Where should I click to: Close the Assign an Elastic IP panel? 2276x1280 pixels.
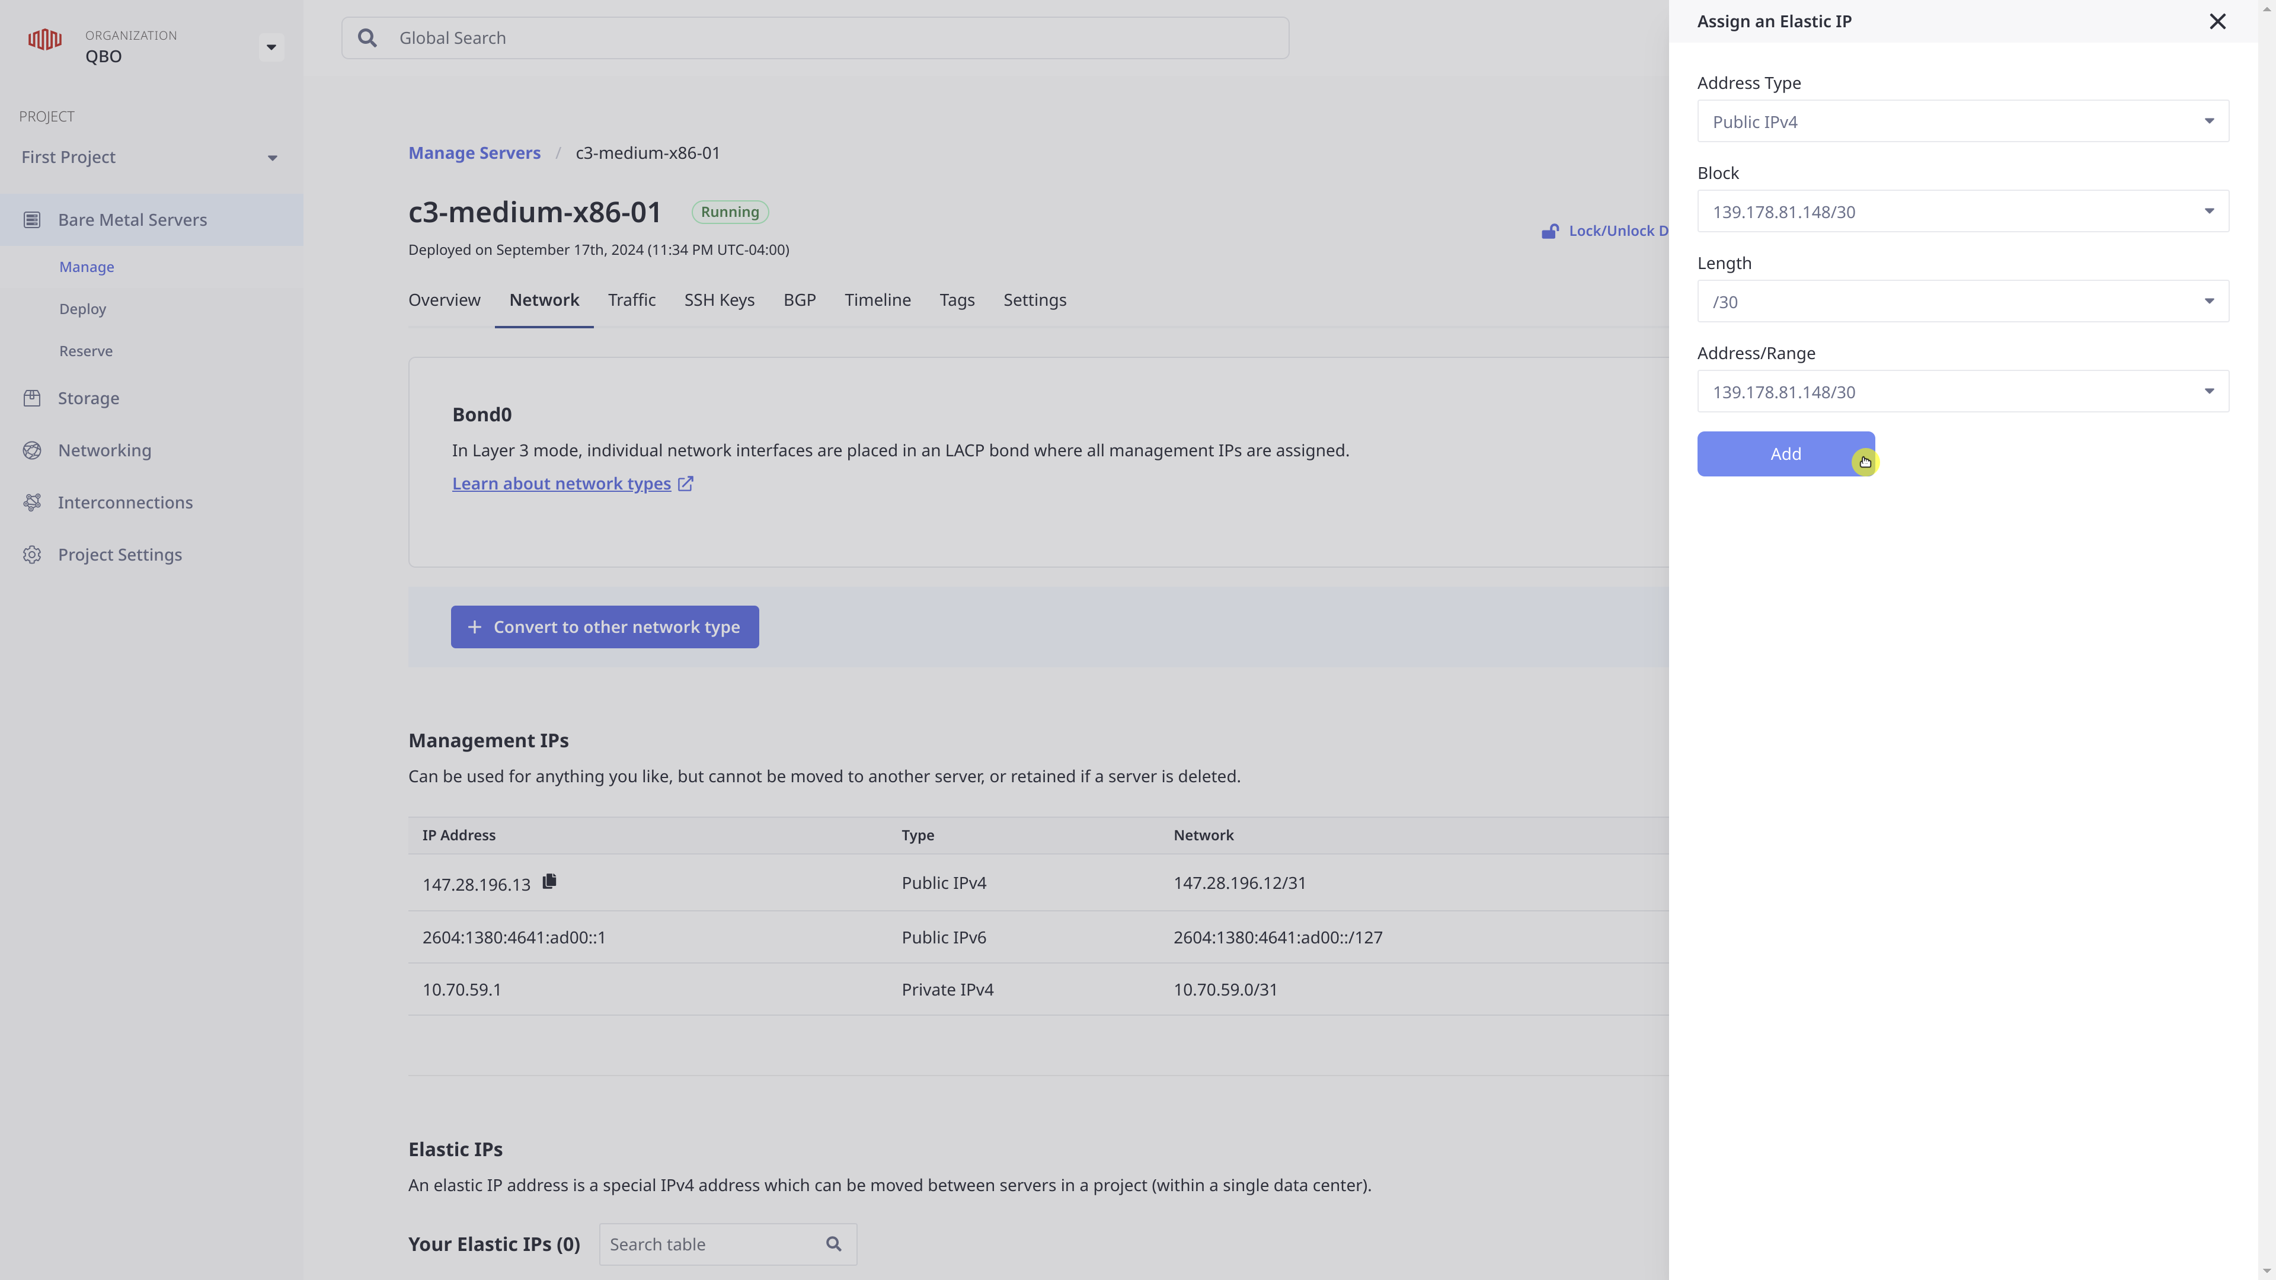point(2217,21)
